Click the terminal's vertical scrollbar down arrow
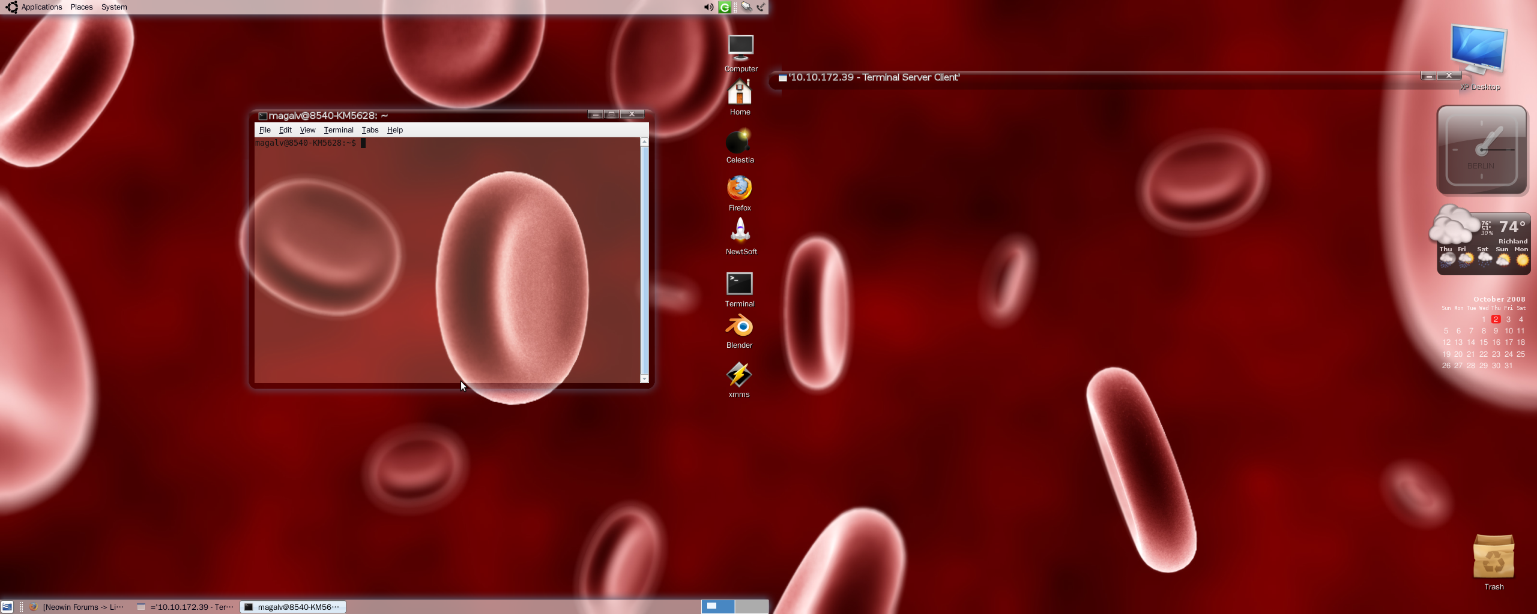Screen dimensions: 1537x614 [x=644, y=378]
